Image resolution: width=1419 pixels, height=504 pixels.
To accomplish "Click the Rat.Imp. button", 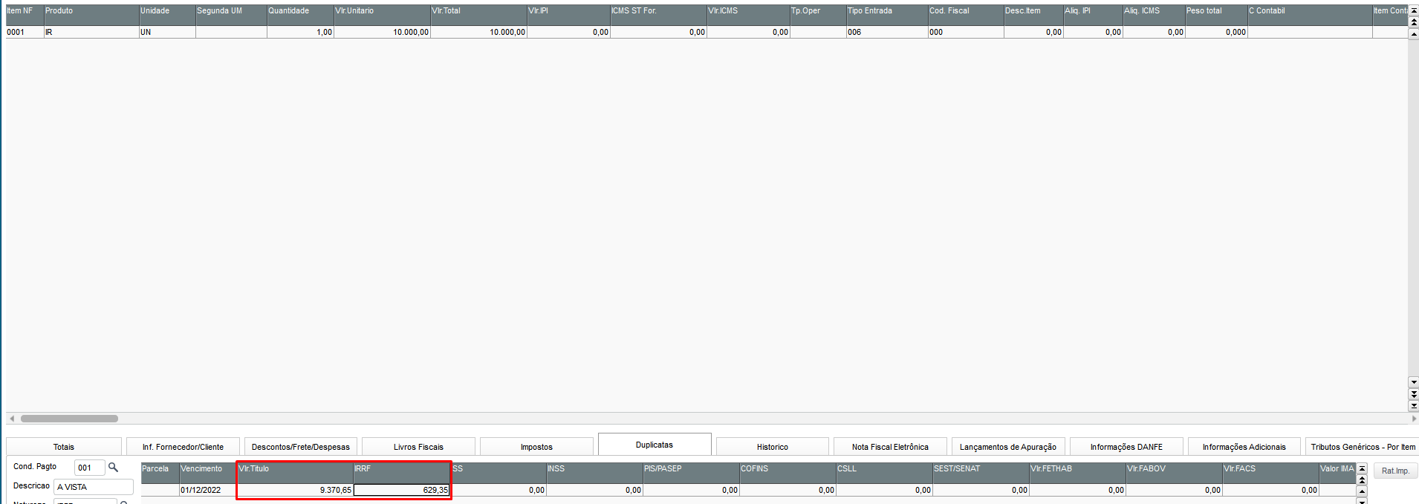I will 1395,471.
